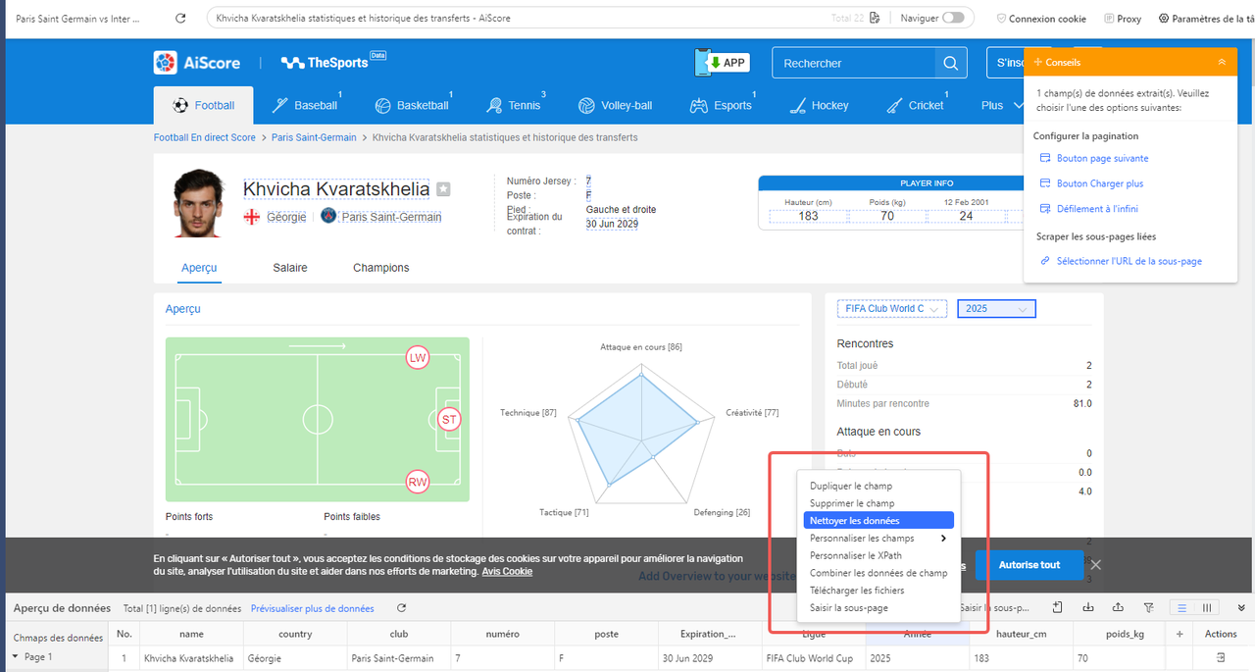The image size is (1255, 672).
Task: Select the Esports sport tab
Action: 721,105
